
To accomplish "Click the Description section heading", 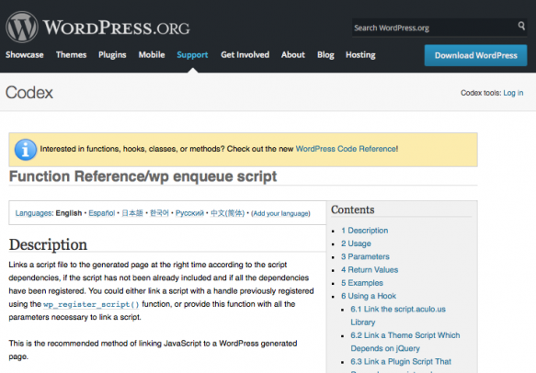I will click(x=48, y=245).
